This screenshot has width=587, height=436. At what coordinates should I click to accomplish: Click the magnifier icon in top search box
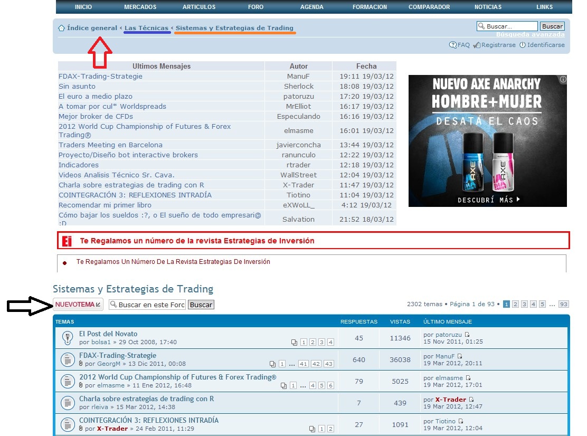point(481,26)
